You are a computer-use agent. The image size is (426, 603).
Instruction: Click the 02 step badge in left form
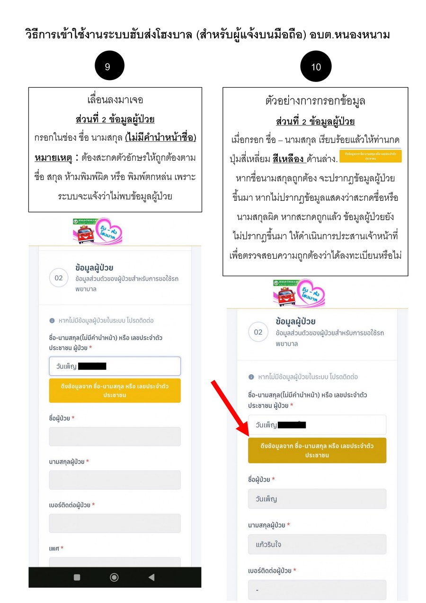pyautogui.click(x=58, y=278)
